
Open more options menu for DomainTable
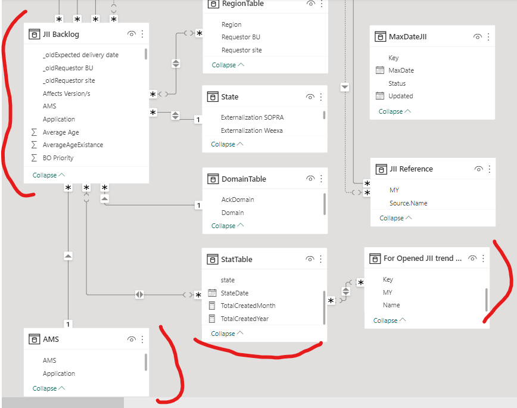click(321, 179)
